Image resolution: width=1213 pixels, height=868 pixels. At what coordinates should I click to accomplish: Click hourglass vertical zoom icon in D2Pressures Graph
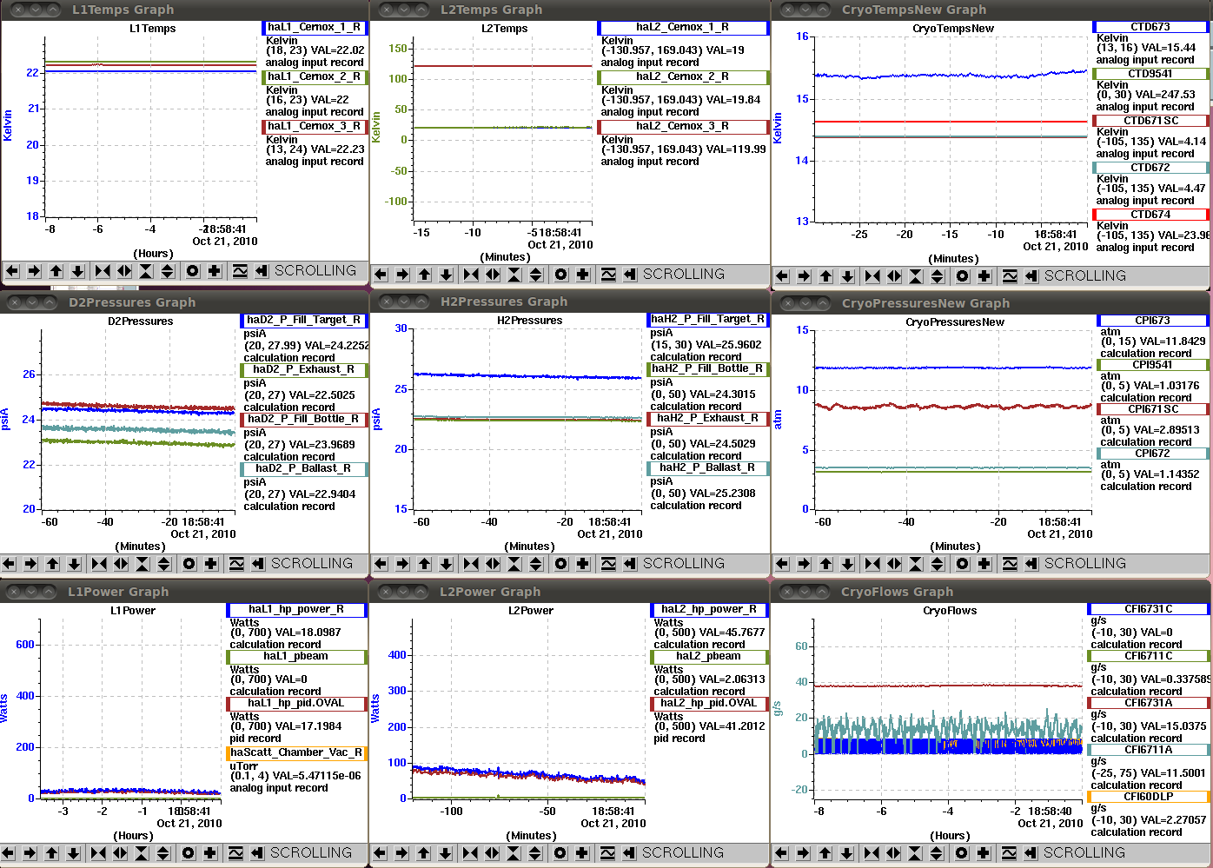(143, 564)
